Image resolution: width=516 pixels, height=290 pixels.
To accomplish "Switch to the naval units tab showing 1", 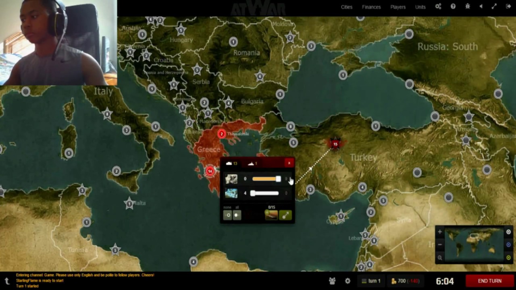I will (252, 163).
